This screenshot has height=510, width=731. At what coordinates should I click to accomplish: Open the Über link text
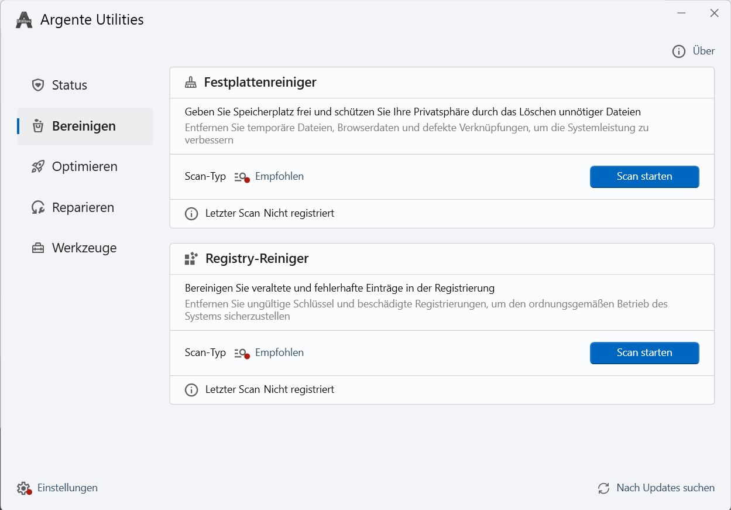(703, 51)
